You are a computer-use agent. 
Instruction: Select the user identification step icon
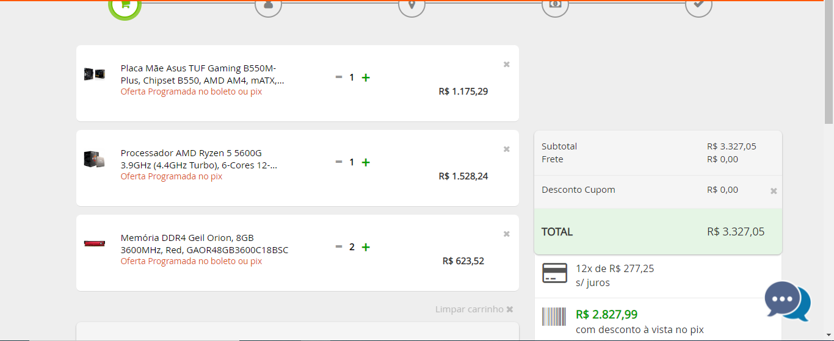268,5
